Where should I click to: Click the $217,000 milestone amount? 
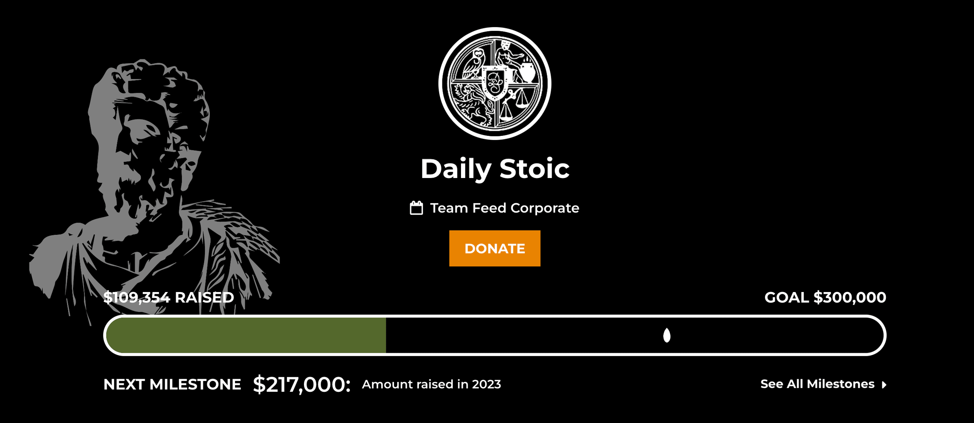click(301, 384)
